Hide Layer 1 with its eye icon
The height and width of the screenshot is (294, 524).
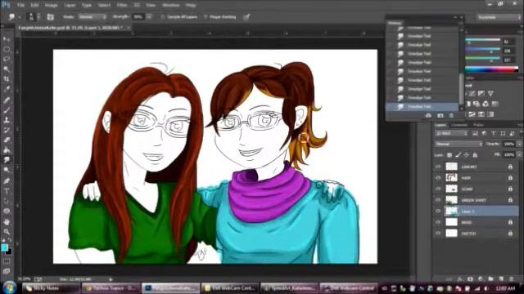tap(438, 211)
